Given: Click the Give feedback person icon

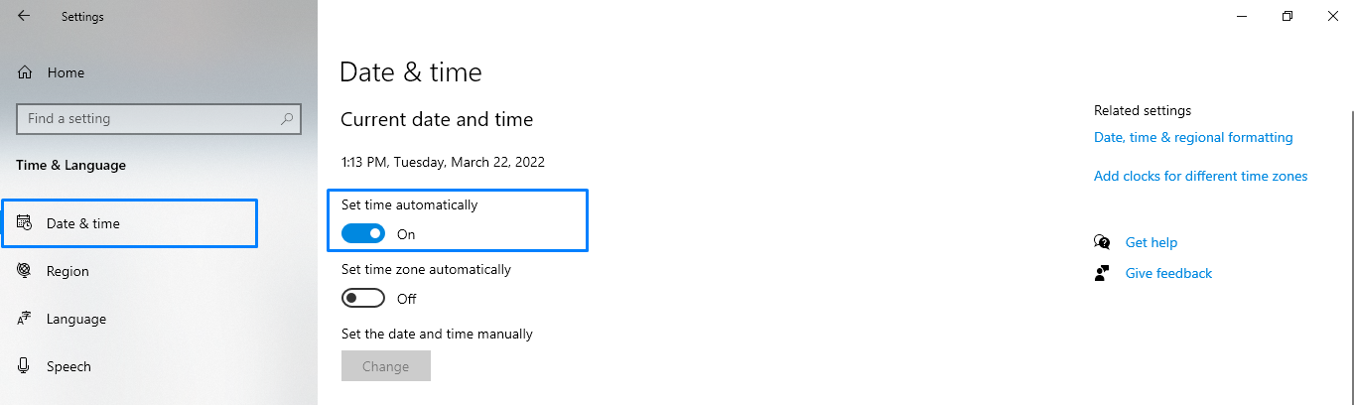Looking at the screenshot, I should click(1102, 273).
